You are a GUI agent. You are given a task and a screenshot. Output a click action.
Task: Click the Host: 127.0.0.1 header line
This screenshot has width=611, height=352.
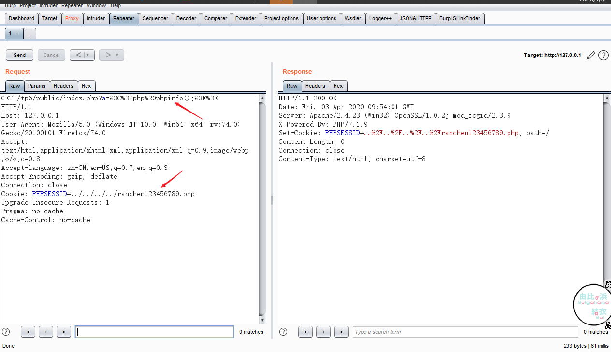coord(30,115)
